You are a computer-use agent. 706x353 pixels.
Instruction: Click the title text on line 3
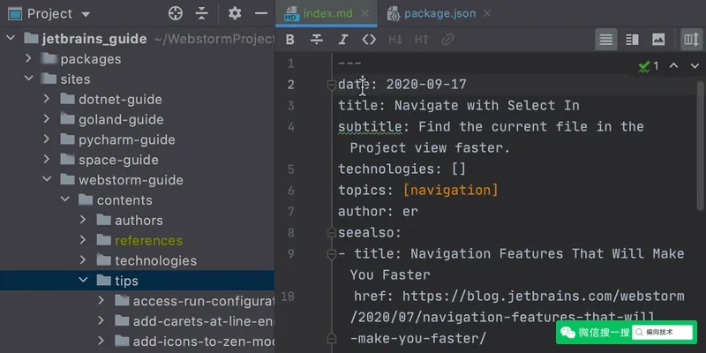tap(487, 105)
